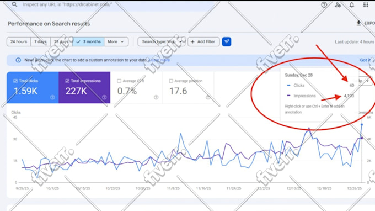Open the help question mark icon
The width and height of the screenshot is (375, 211).
[x=324, y=5]
